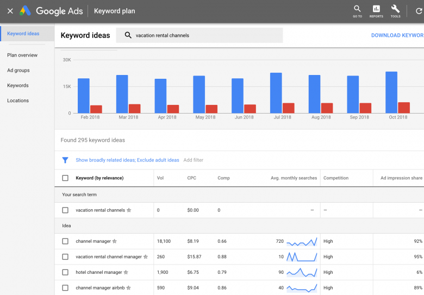Image resolution: width=424 pixels, height=295 pixels.
Task: Click the $15.87 CPC value
Action: coord(194,256)
